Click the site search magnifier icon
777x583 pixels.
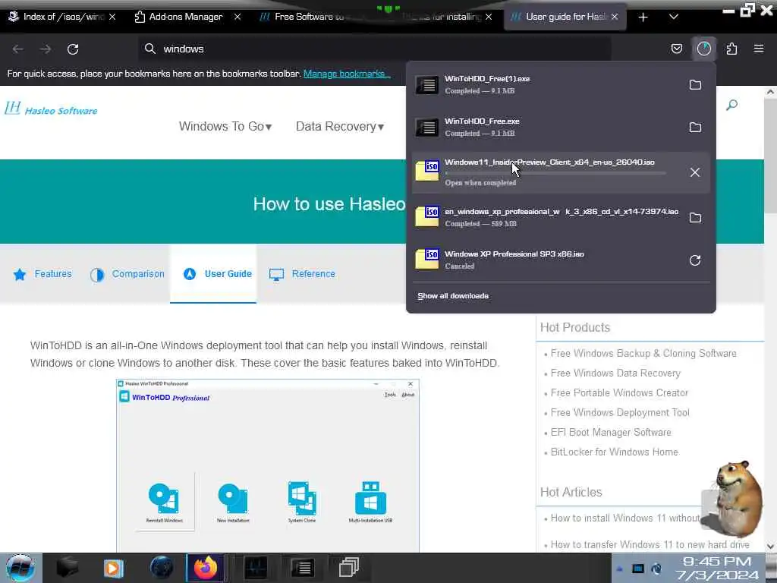pos(732,105)
